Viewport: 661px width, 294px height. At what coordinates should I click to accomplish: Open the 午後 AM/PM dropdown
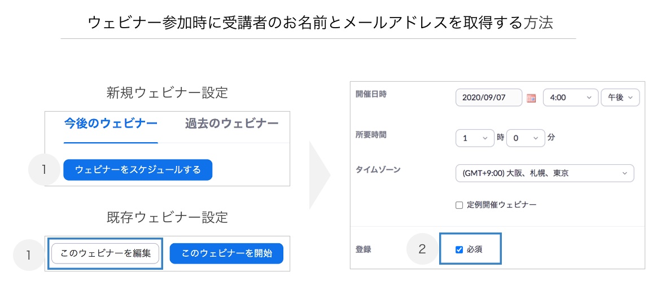[x=620, y=97]
